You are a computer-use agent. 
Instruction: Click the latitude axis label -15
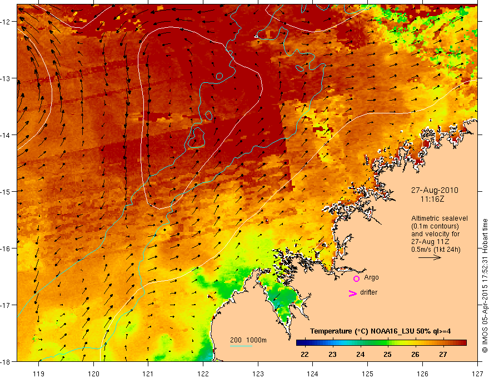[x=6, y=191]
